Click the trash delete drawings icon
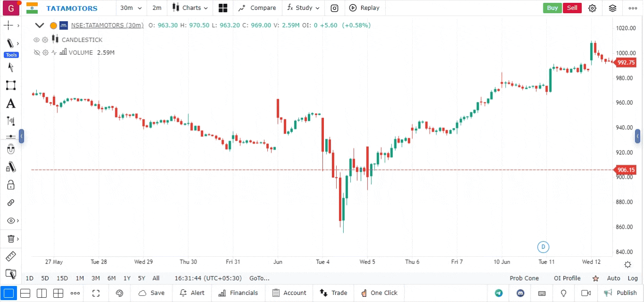The height and width of the screenshot is (302, 644). 10,239
